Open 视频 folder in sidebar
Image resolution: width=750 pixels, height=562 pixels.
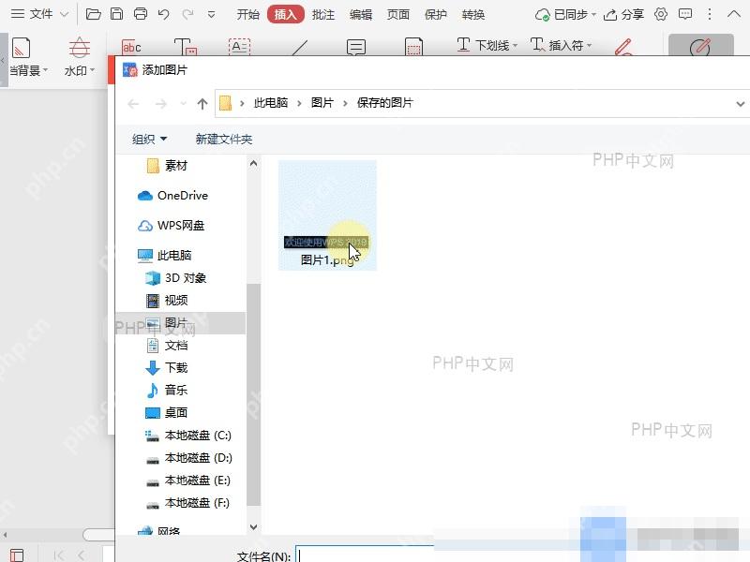[167, 300]
